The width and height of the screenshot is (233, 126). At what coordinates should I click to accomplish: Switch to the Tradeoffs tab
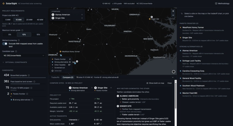click(55, 77)
